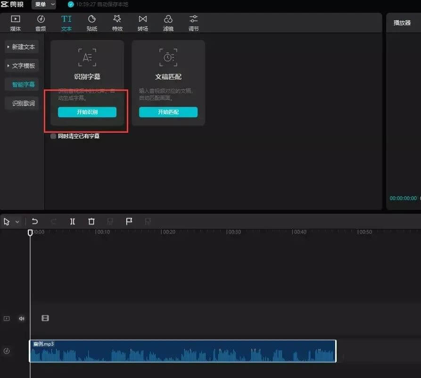Mute the main video track speaker icon
This screenshot has height=378, width=421.
tap(22, 318)
